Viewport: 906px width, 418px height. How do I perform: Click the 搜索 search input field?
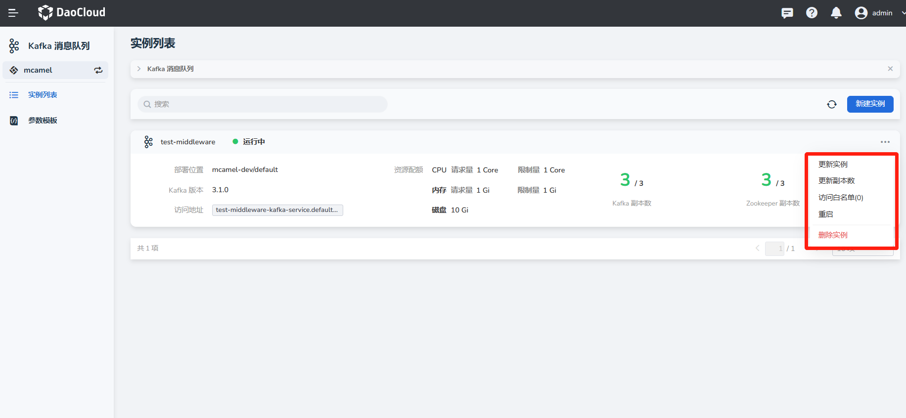click(x=262, y=104)
